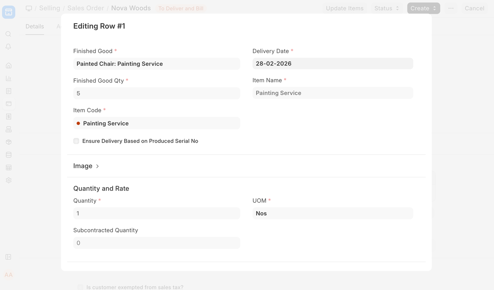Click the Delivery Date field
This screenshot has height=290, width=494.
coord(333,64)
